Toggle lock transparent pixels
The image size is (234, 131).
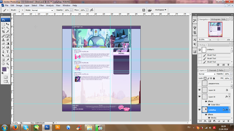[205, 78]
